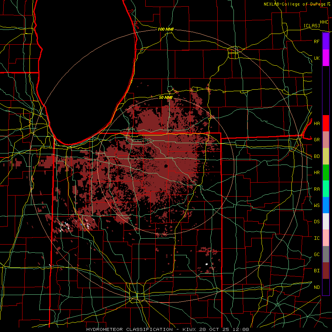Click the UK magenta legend swatch
This screenshot has width=332, height=332.
[326, 58]
